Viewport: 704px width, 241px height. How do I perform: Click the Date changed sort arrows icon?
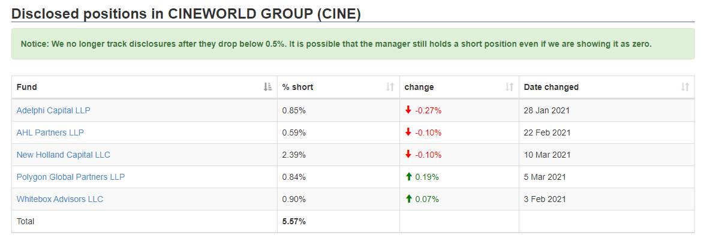tap(685, 87)
